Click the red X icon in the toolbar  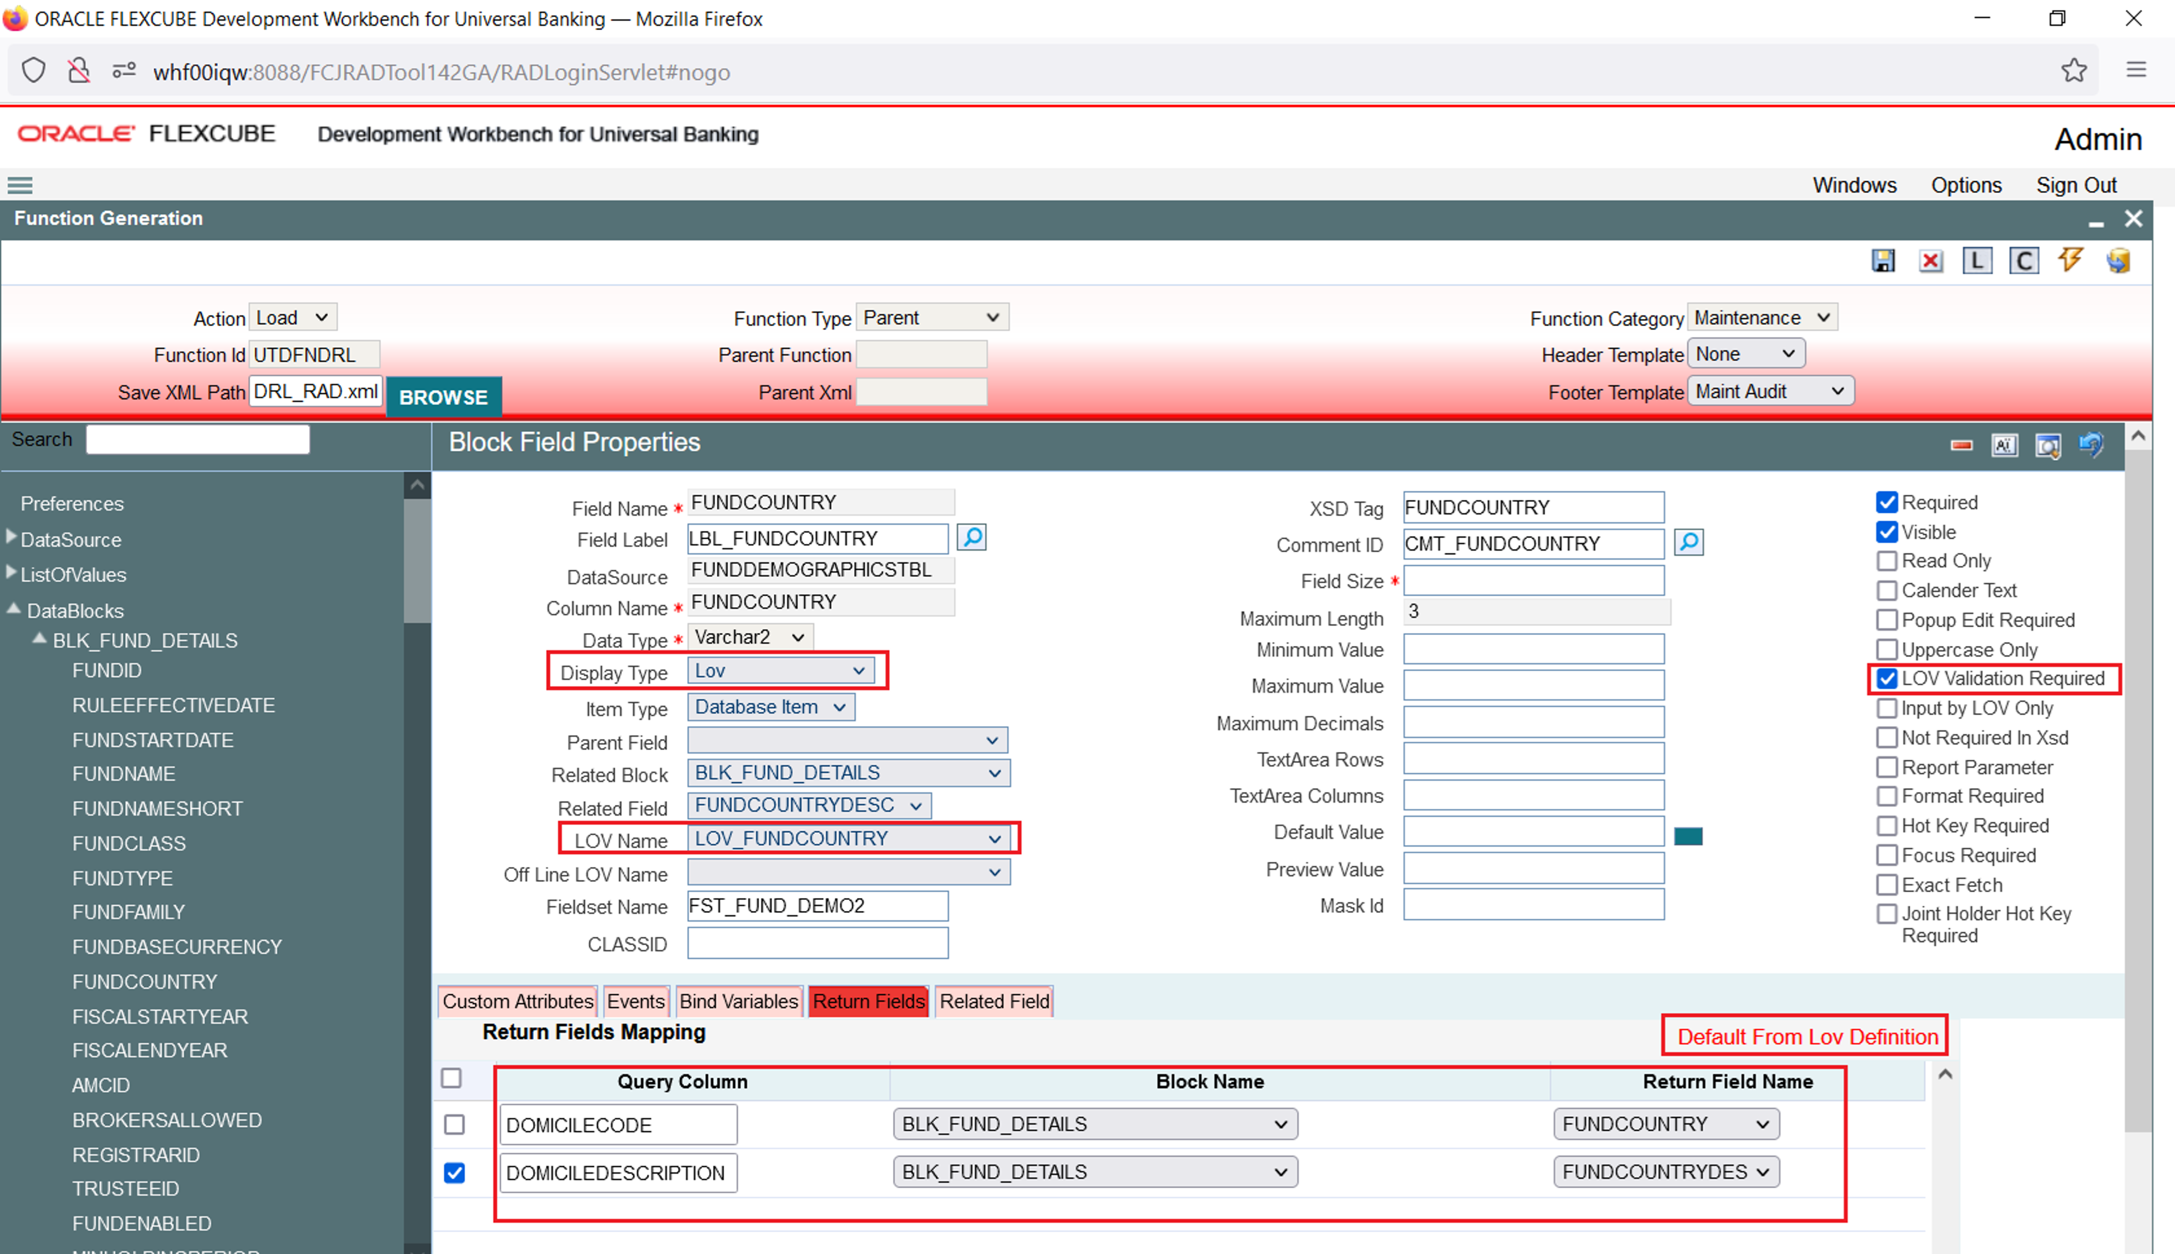(1930, 261)
